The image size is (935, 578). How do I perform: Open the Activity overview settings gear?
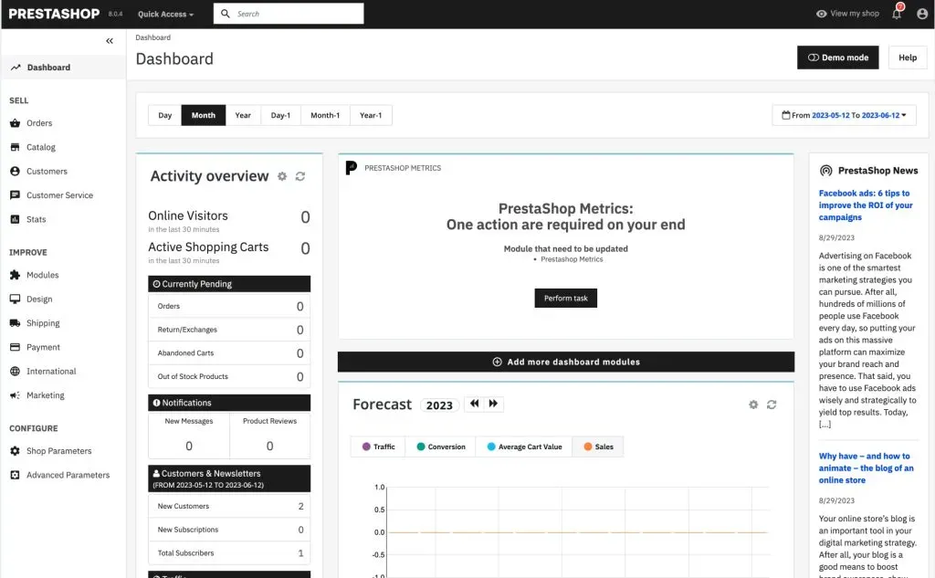(x=282, y=176)
